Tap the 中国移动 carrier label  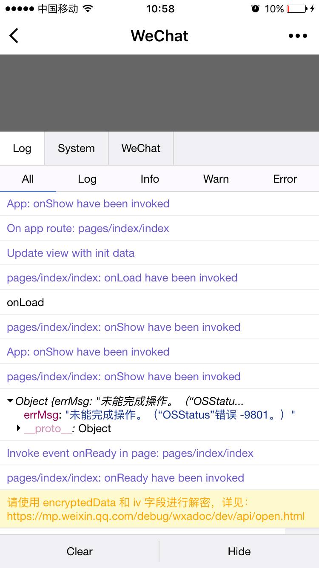(x=58, y=9)
